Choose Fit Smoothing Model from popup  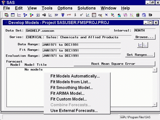71,88
